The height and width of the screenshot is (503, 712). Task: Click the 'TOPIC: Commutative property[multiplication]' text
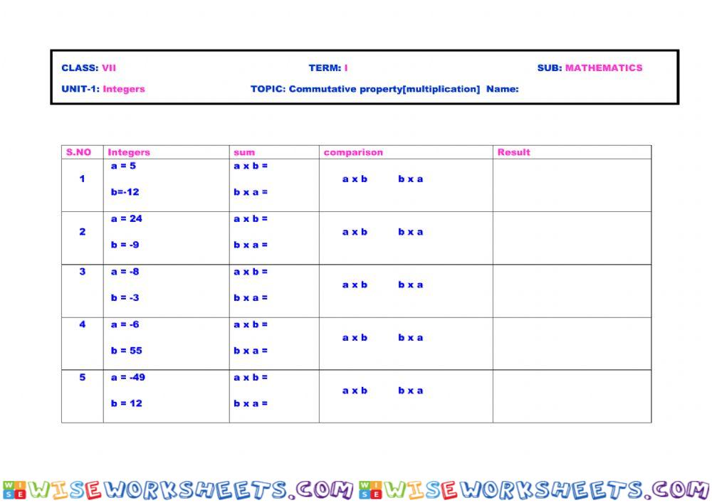[365, 89]
